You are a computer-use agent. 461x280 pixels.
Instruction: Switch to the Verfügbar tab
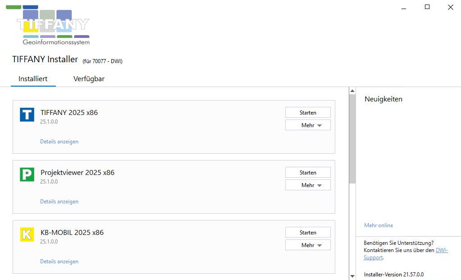89,79
